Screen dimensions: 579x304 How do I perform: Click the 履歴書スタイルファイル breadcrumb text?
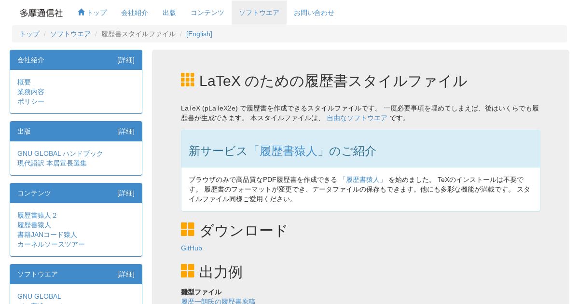coord(138,34)
